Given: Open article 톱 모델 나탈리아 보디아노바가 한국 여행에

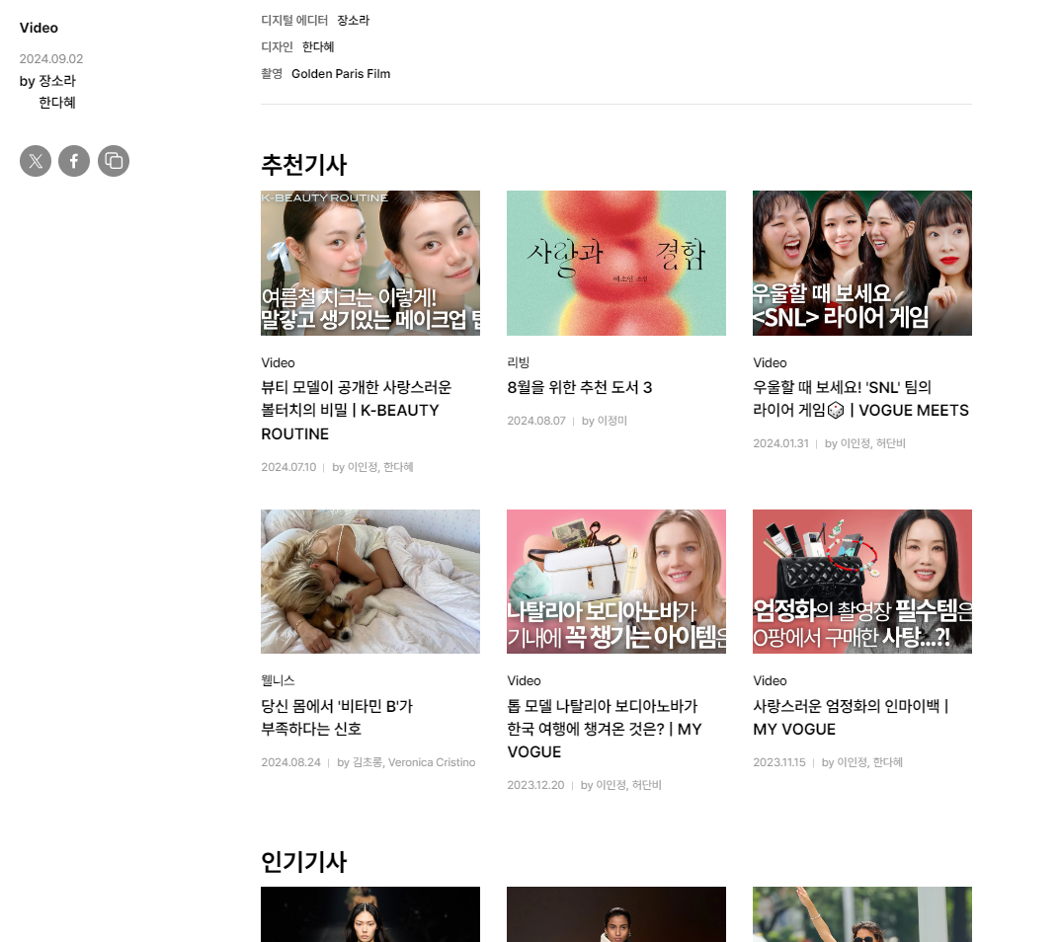Looking at the screenshot, I should click(605, 729).
